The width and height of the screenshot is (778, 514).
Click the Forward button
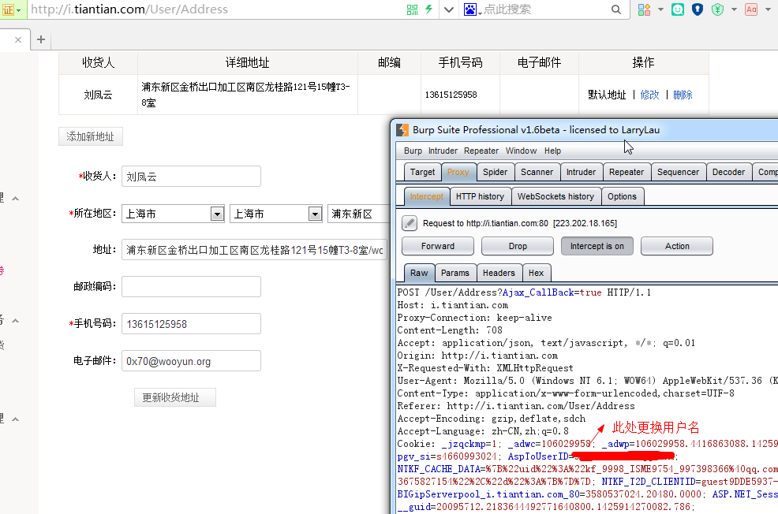point(438,246)
